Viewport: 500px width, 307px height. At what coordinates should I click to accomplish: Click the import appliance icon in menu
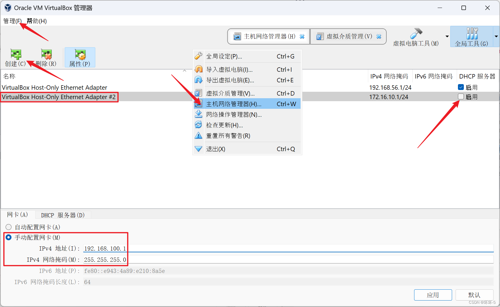pos(199,69)
